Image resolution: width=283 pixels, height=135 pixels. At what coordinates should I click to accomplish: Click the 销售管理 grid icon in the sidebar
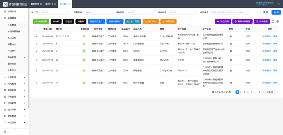click(5, 18)
